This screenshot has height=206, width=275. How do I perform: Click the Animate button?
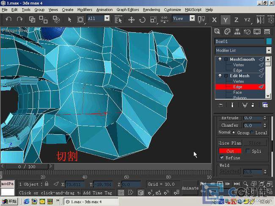click(x=190, y=188)
